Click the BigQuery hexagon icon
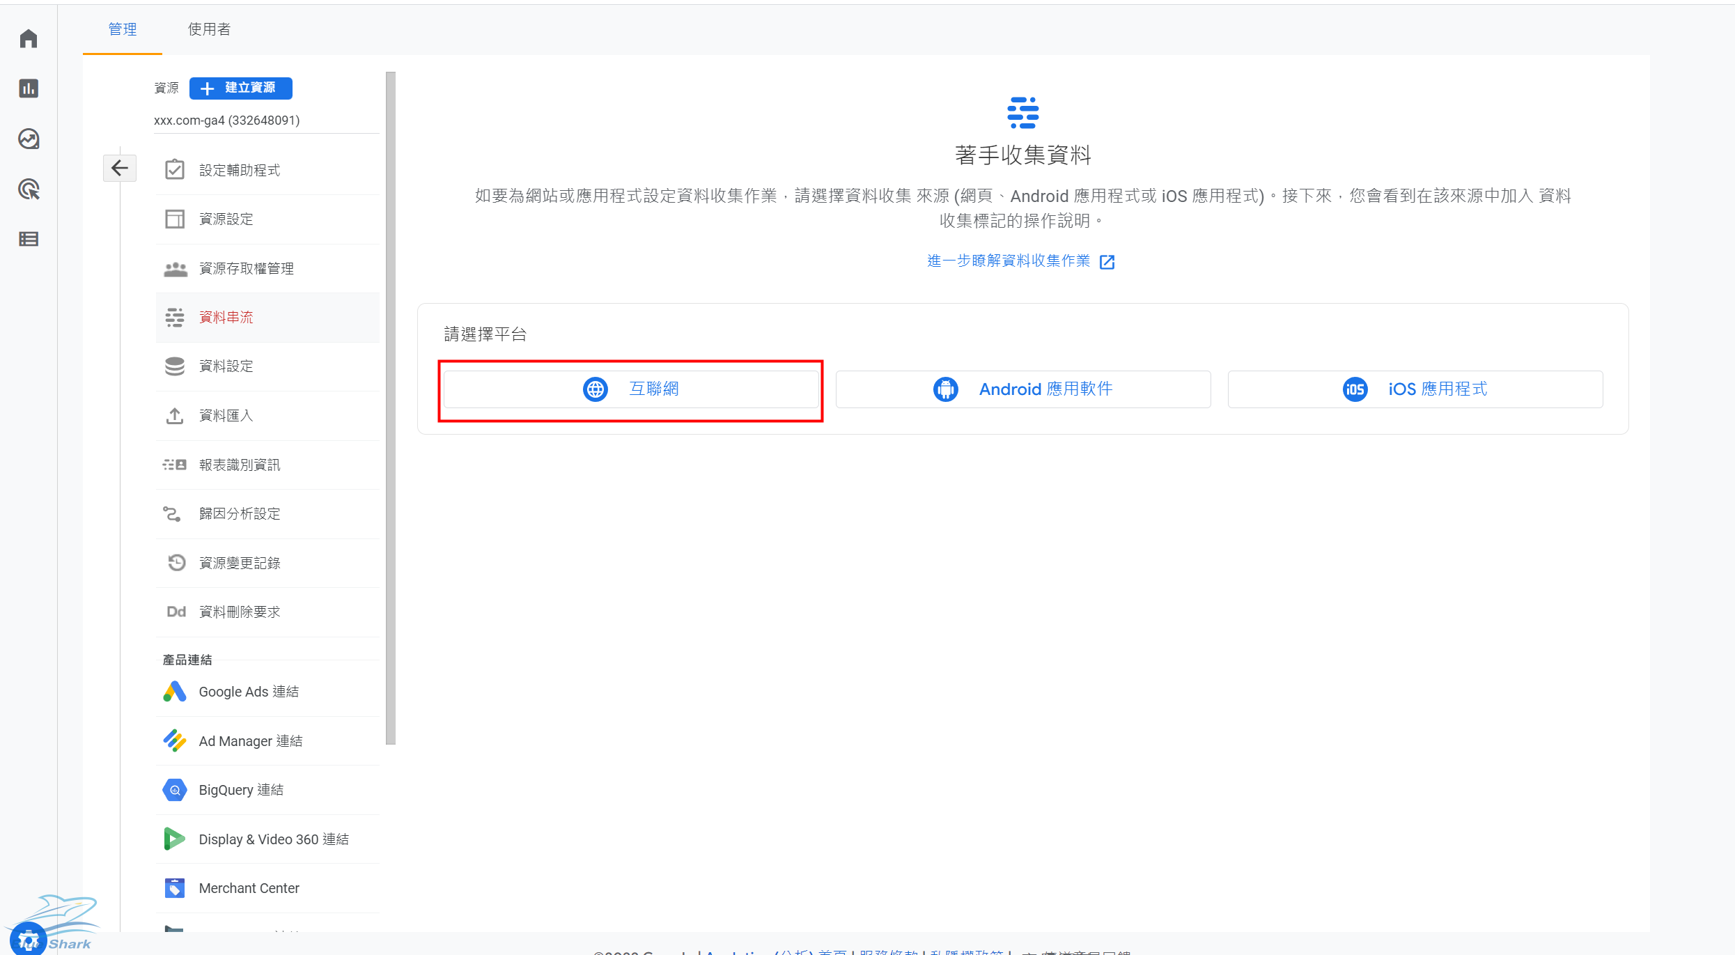 pyautogui.click(x=175, y=790)
